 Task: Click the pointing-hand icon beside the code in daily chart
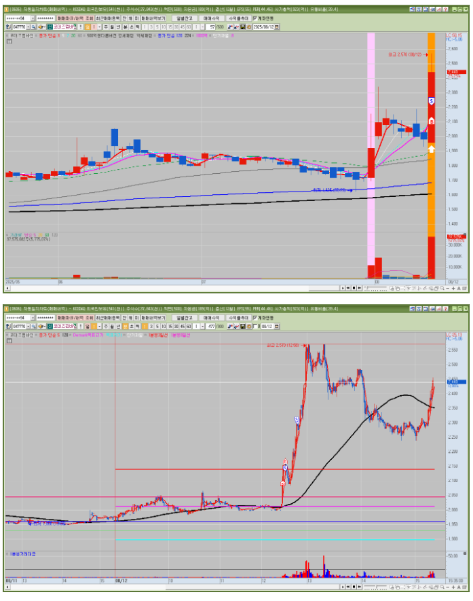[x=41, y=27]
